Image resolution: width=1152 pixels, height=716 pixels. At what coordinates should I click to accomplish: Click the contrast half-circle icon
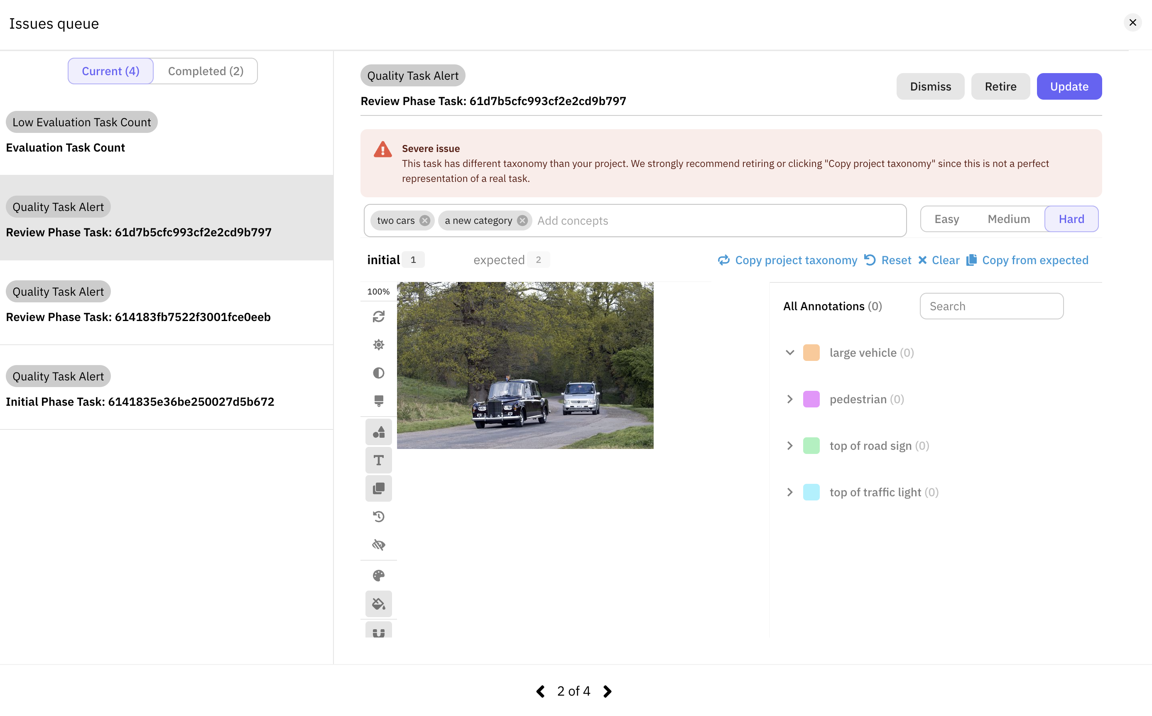coord(378,373)
